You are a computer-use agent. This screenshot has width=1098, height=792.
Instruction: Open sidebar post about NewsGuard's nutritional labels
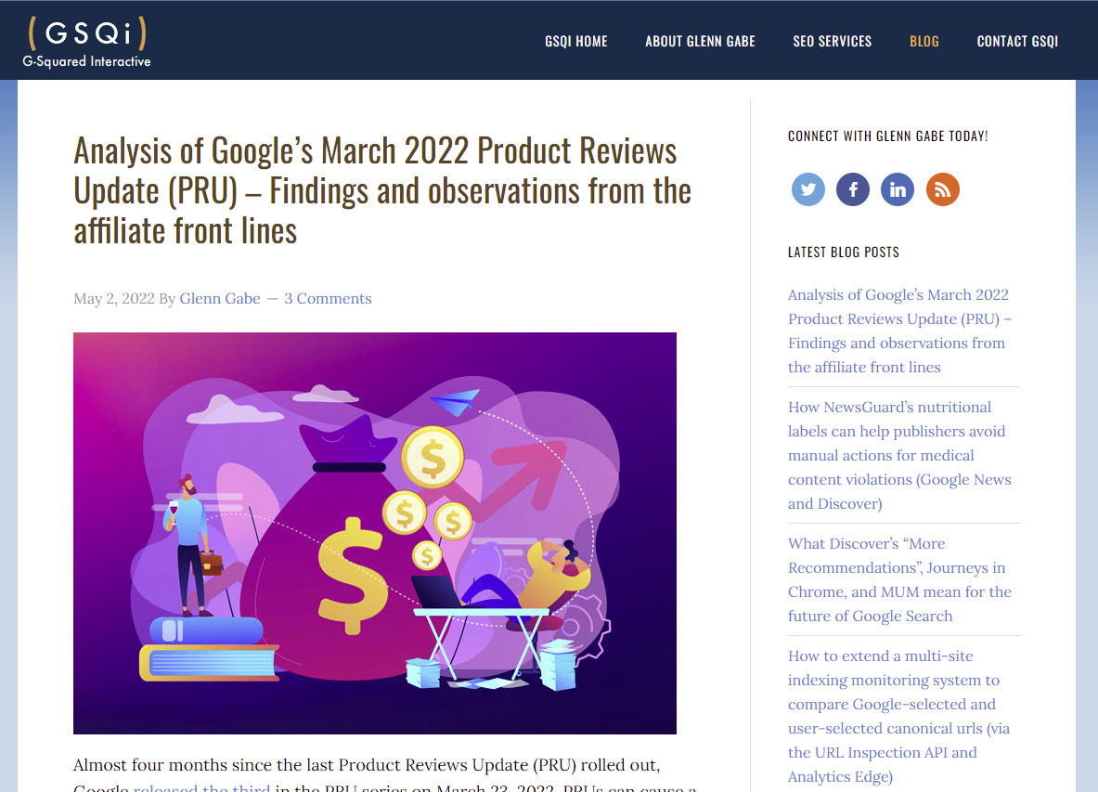pyautogui.click(x=899, y=455)
